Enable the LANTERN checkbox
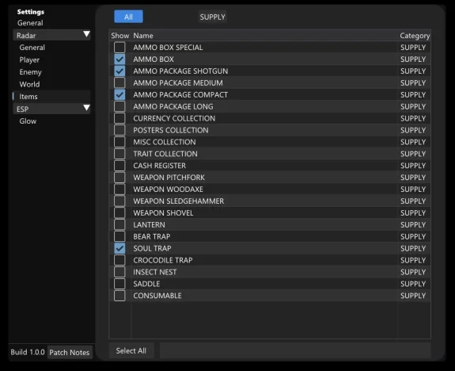This screenshot has width=455, height=371. click(x=119, y=225)
